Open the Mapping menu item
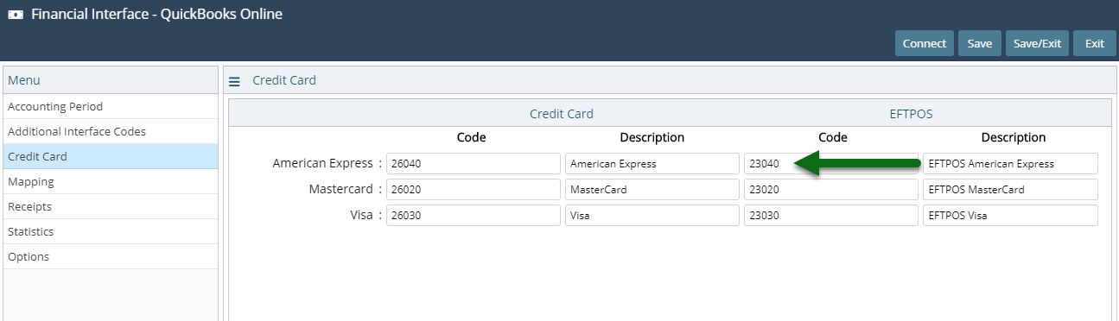The image size is (1119, 321). tap(111, 182)
